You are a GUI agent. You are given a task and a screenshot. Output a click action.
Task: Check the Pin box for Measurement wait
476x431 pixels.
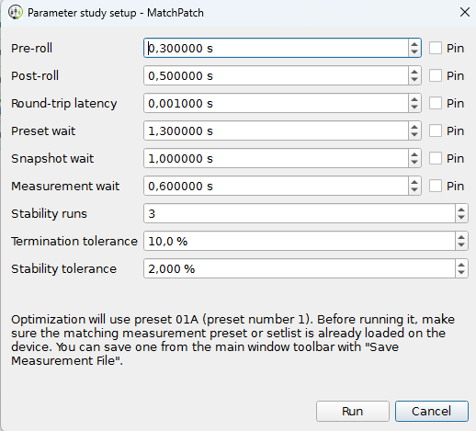click(436, 186)
